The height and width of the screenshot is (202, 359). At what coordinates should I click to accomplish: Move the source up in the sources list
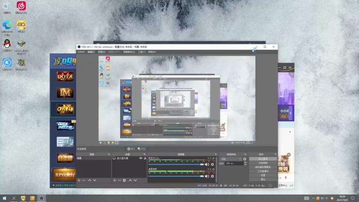130,180
